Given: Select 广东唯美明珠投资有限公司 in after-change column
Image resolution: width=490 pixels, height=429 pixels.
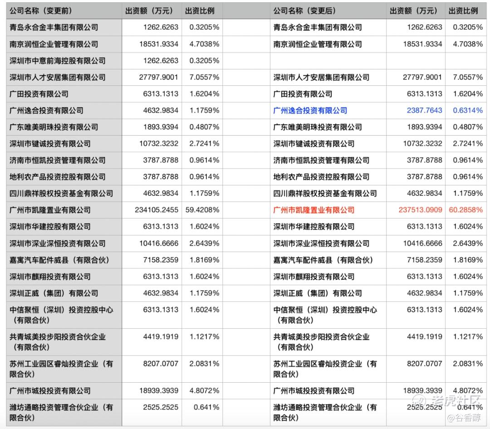Looking at the screenshot, I should click(318, 127).
